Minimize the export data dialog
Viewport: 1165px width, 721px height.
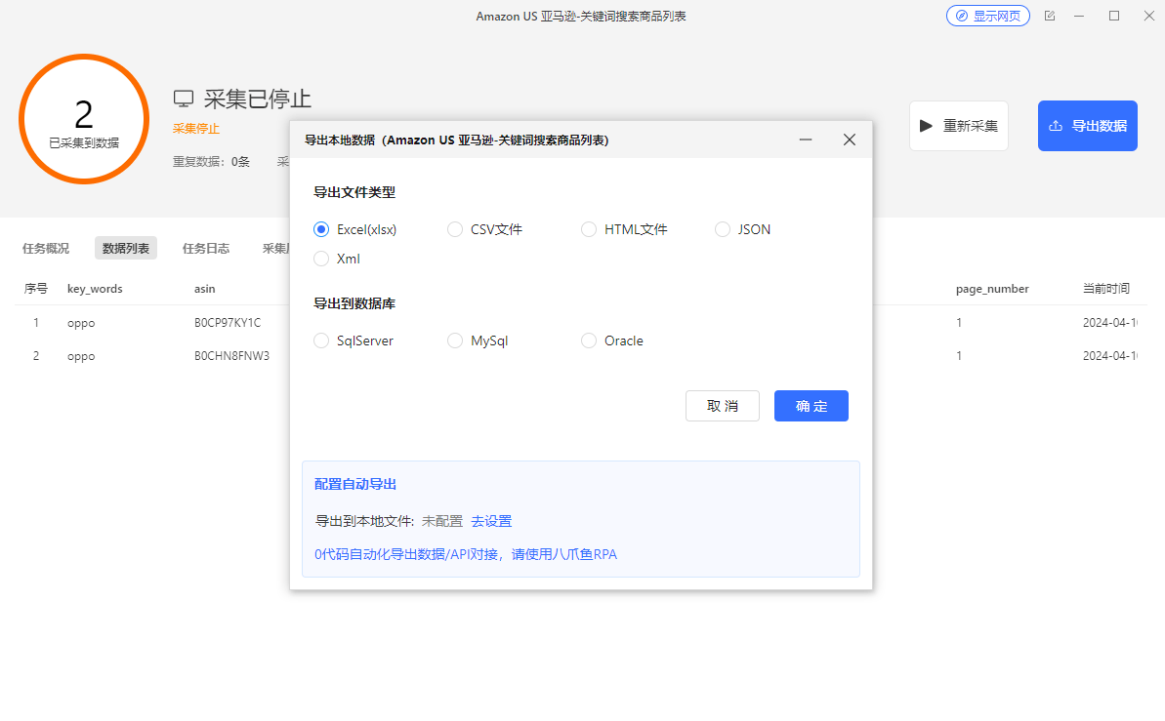pos(806,140)
